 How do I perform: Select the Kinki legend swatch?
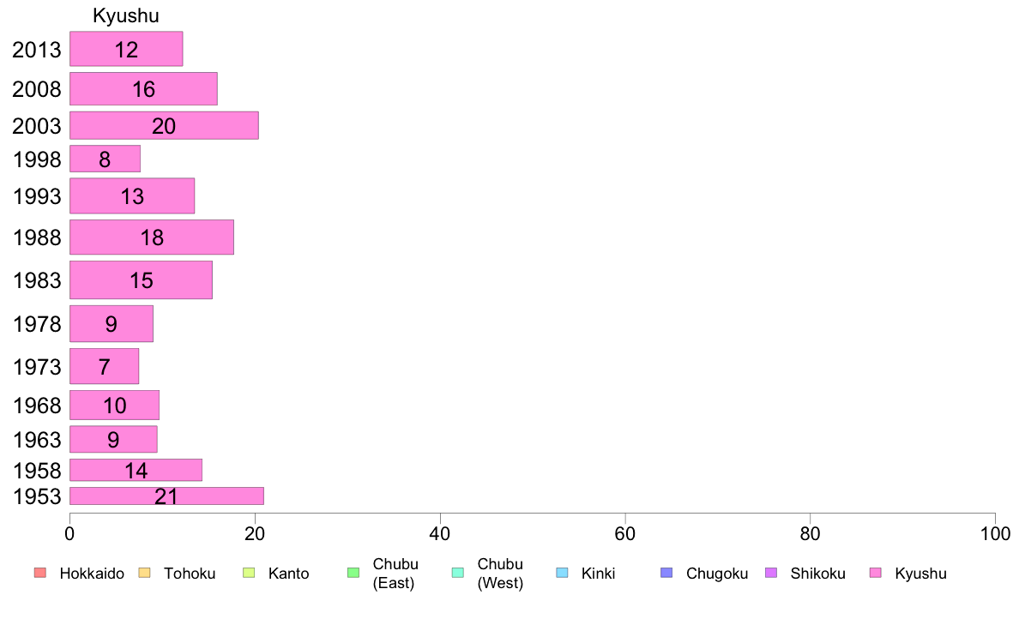[562, 573]
